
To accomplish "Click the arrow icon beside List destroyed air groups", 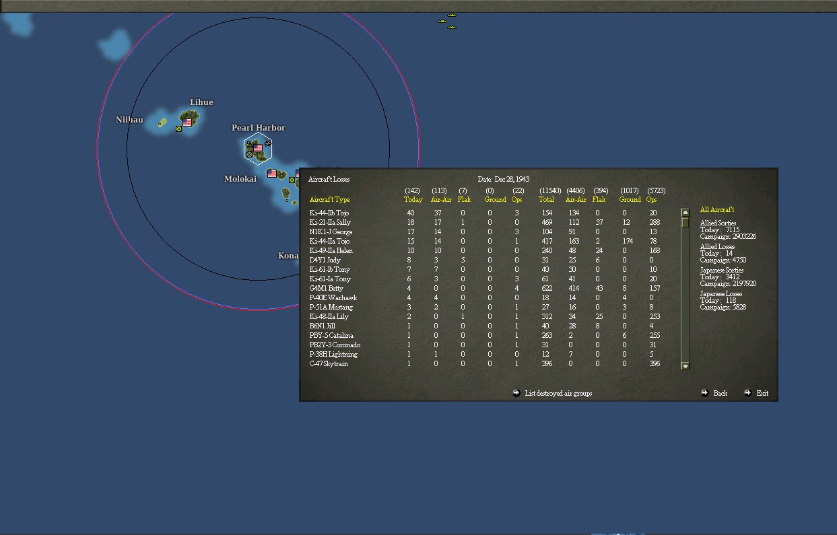I will pos(516,393).
